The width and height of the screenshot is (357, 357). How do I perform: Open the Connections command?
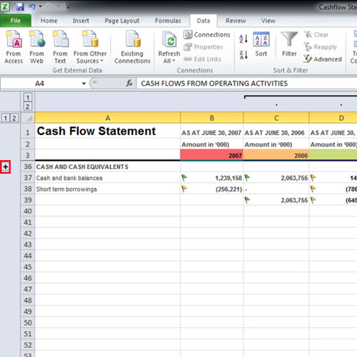pos(207,35)
